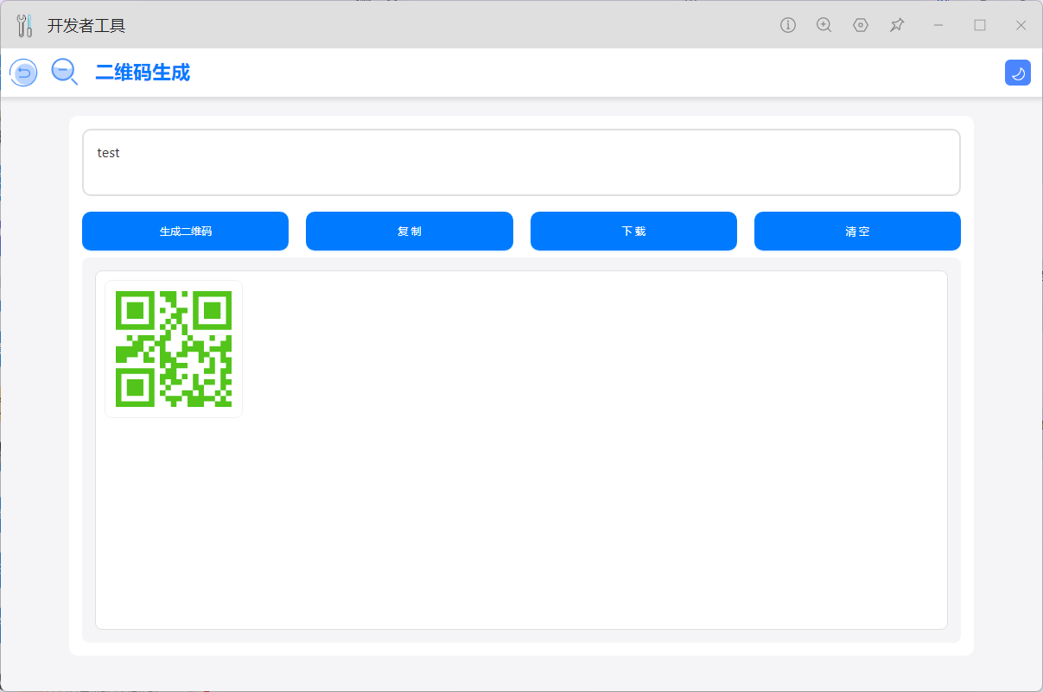Open the magnifier search icon
The width and height of the screenshot is (1043, 692).
coord(64,72)
